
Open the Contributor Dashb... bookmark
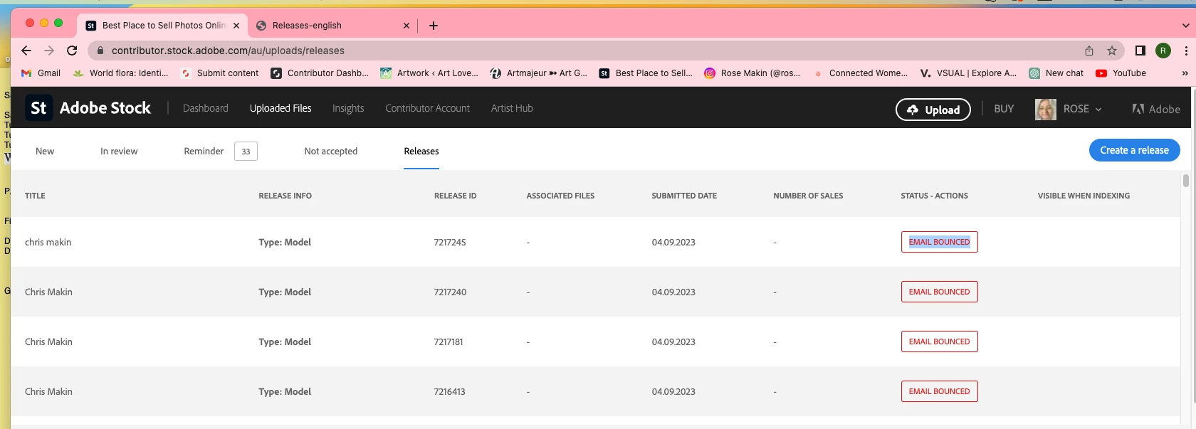tap(320, 73)
